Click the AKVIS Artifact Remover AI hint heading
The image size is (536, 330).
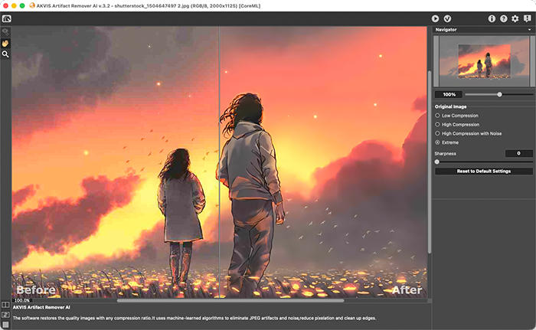41,308
